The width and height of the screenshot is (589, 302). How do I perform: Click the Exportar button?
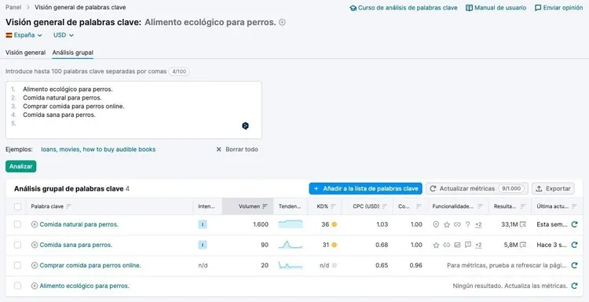(553, 189)
